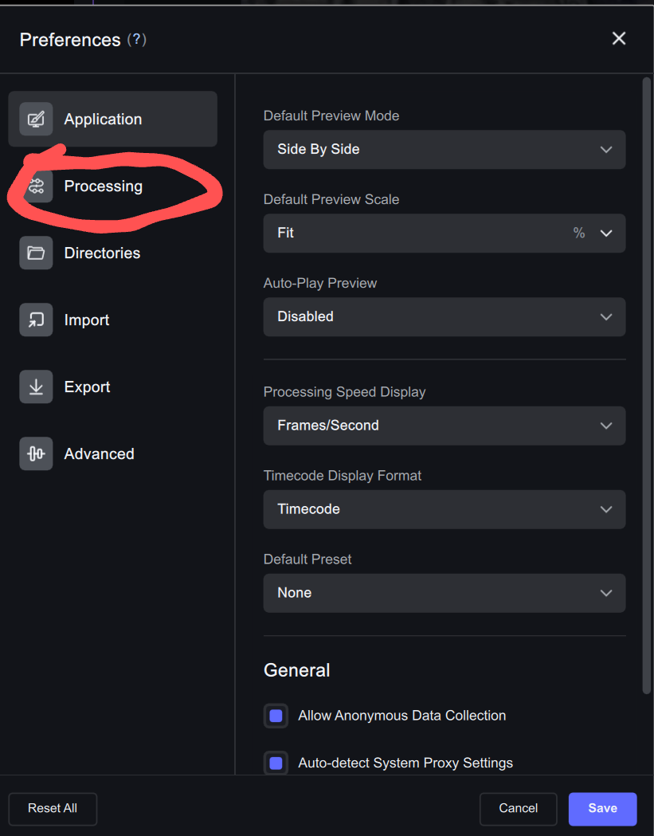Click the Advanced settings icon
Image resolution: width=654 pixels, height=836 pixels.
(x=36, y=453)
